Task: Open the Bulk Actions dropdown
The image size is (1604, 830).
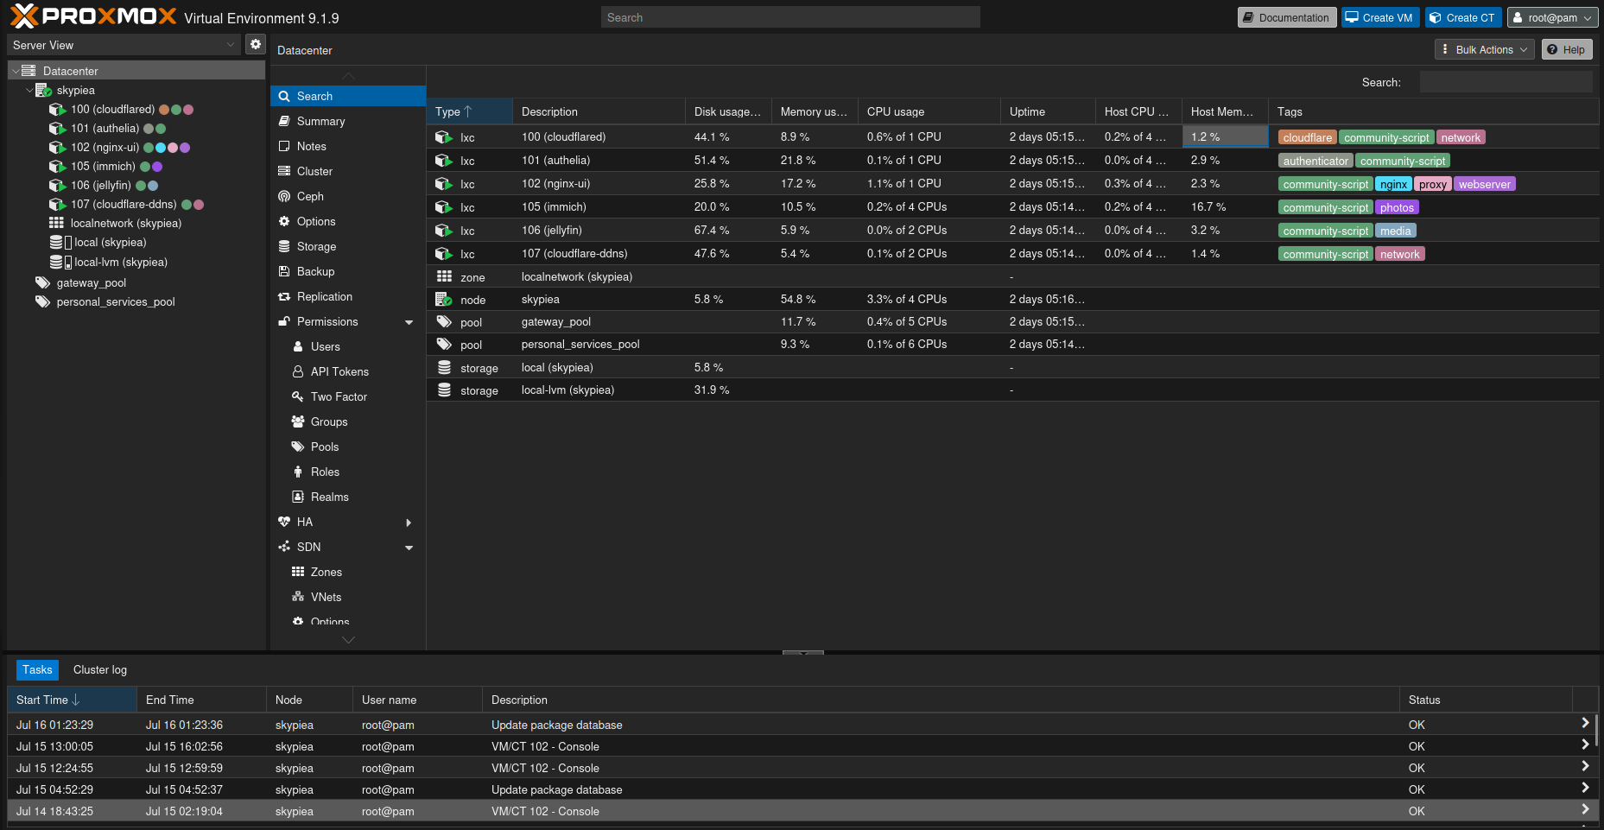Action: (1485, 49)
